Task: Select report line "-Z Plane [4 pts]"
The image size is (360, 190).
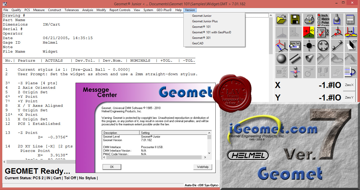Action: pyautogui.click(x=38, y=83)
